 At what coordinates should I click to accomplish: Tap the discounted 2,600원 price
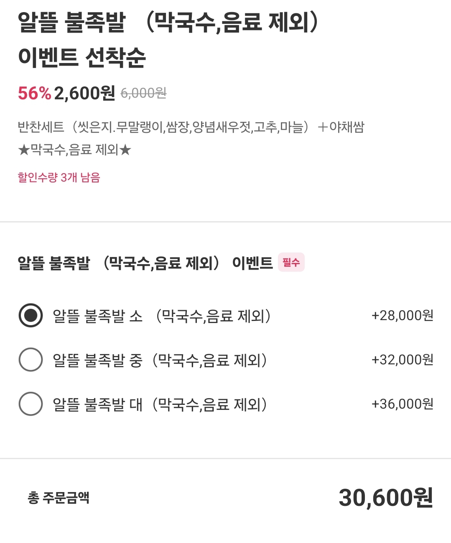(84, 93)
